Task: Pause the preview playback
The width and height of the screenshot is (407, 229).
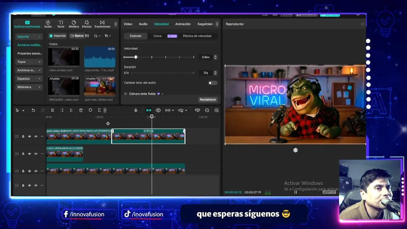Action: [x=295, y=192]
